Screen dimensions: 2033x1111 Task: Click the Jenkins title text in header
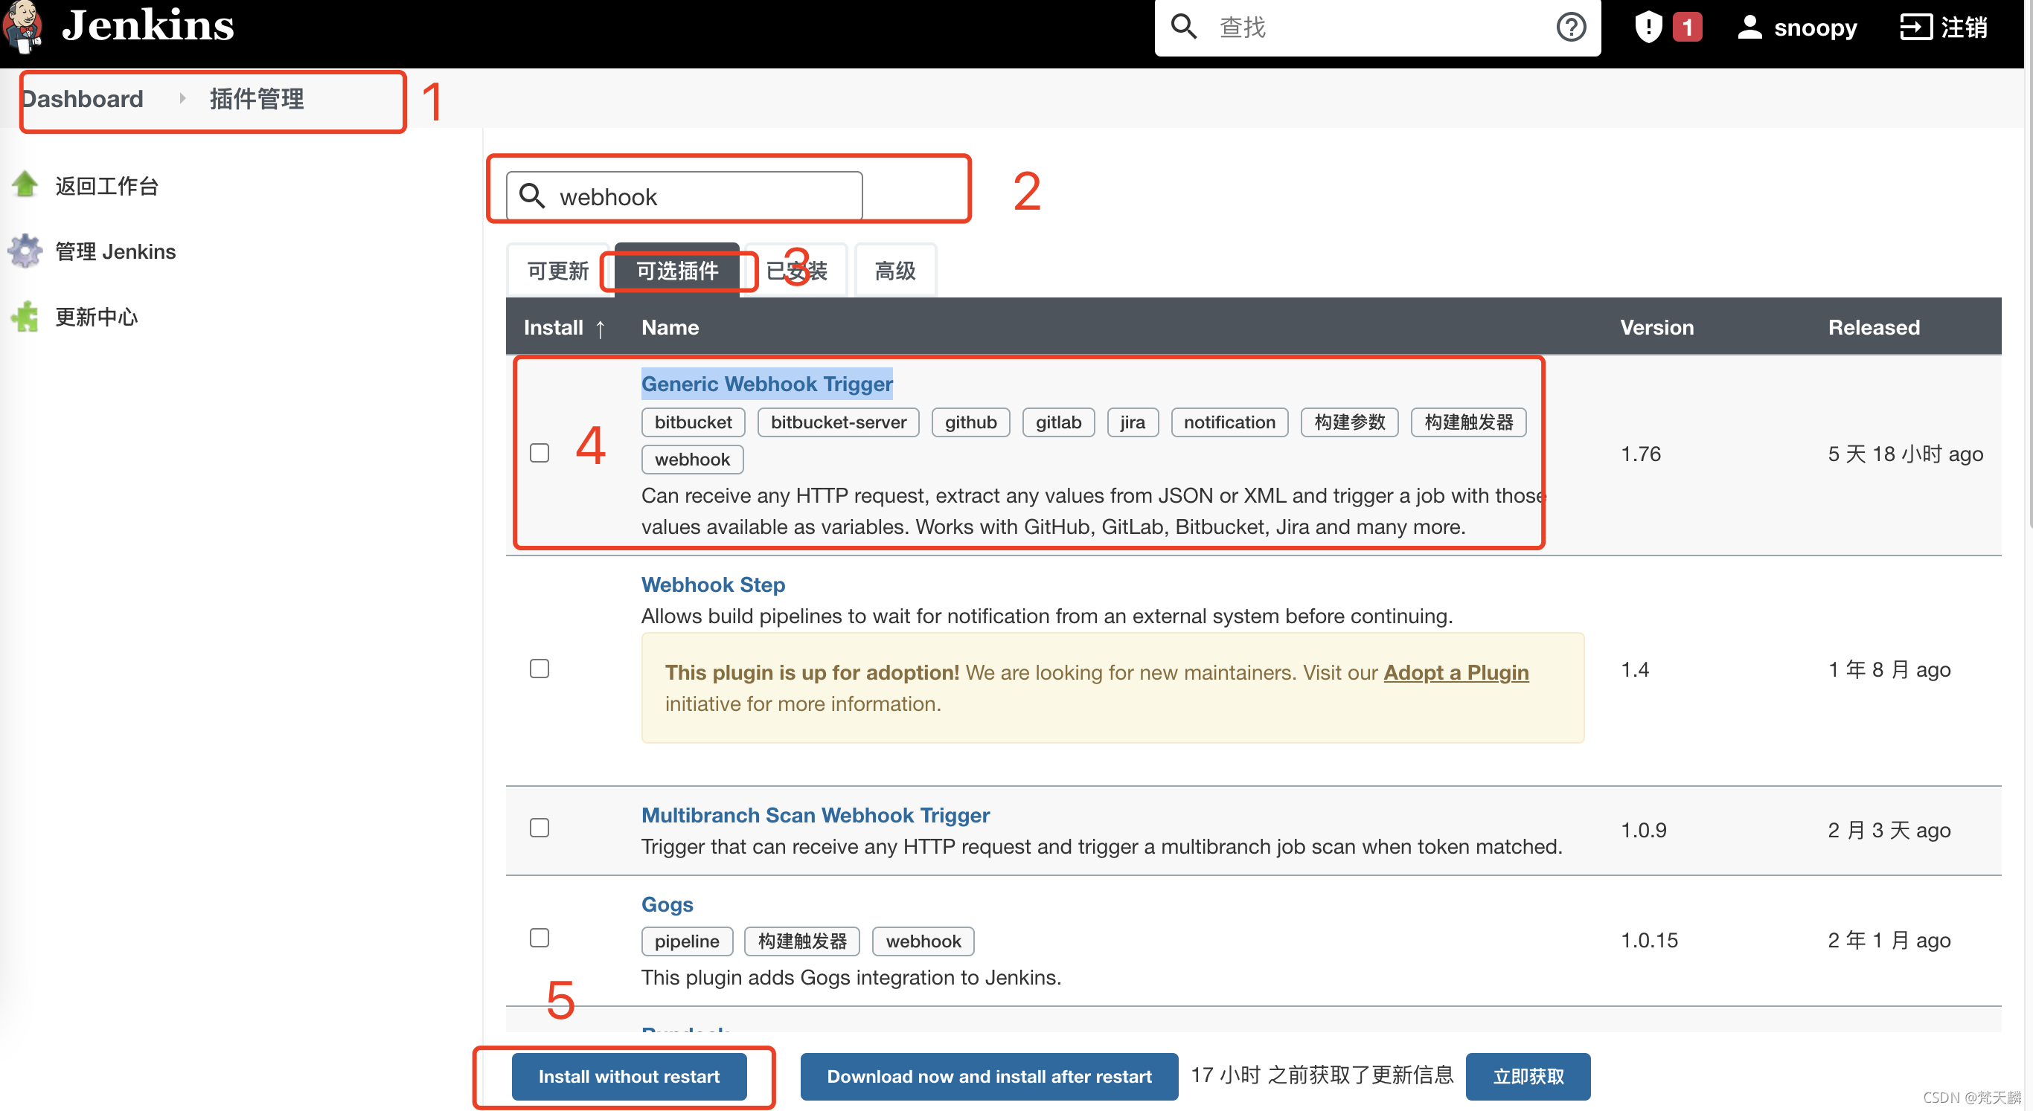pos(147,25)
